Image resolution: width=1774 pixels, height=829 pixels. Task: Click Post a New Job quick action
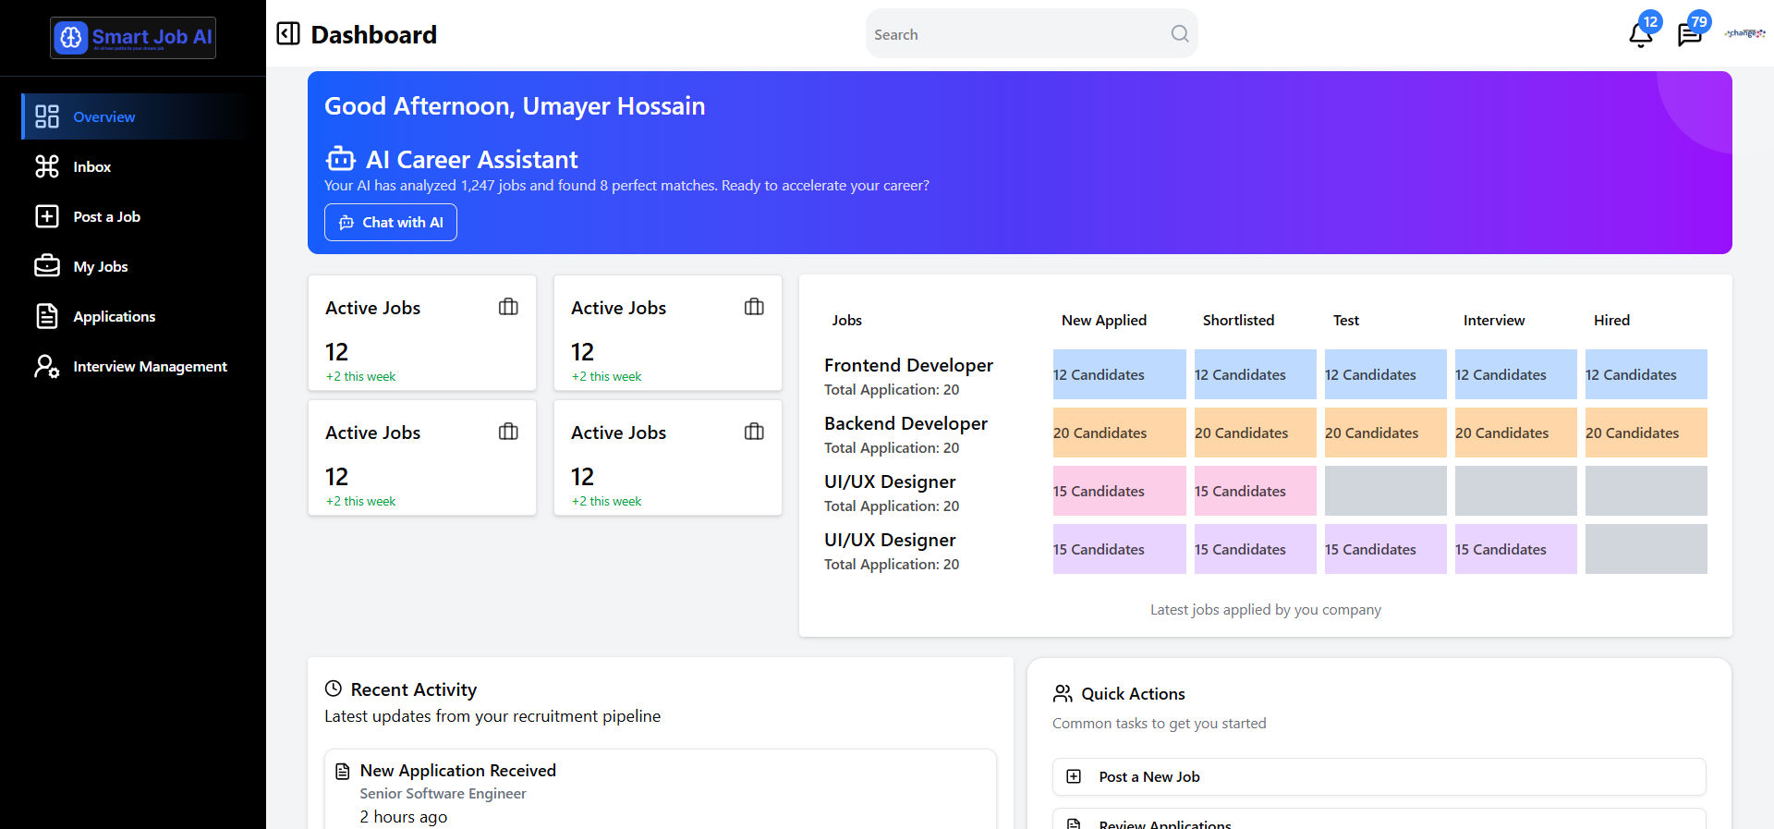1379,777
